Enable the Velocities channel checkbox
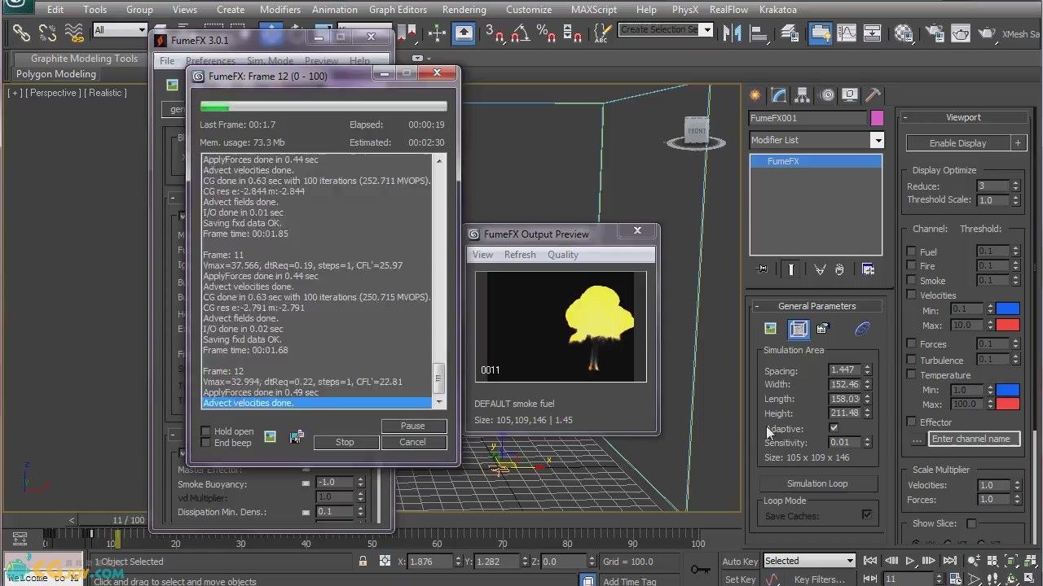 coord(912,295)
